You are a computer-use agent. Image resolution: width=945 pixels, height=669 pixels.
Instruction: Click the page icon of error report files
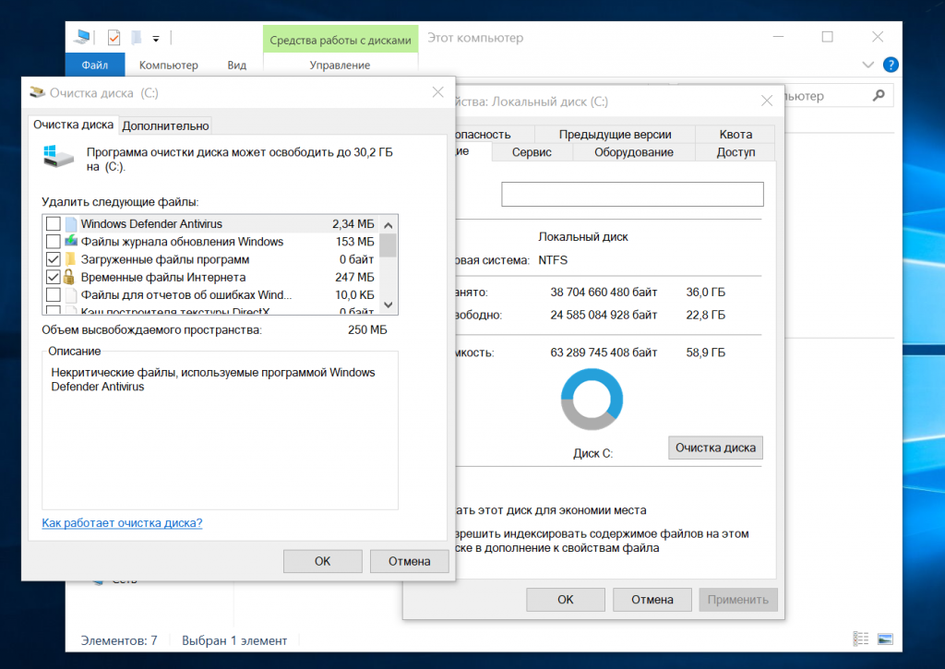(x=71, y=295)
